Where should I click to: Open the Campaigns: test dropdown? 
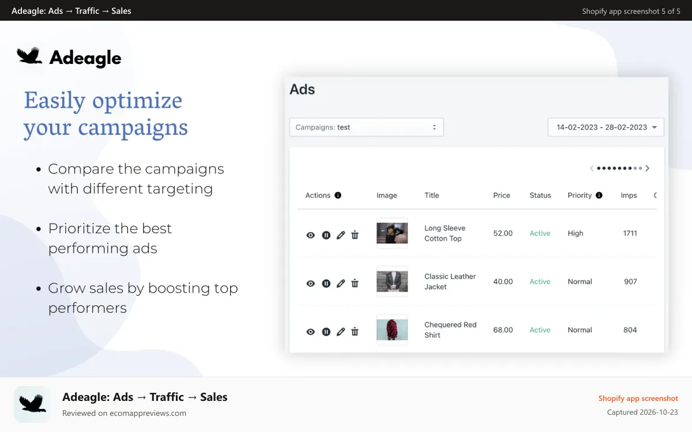[x=367, y=127]
